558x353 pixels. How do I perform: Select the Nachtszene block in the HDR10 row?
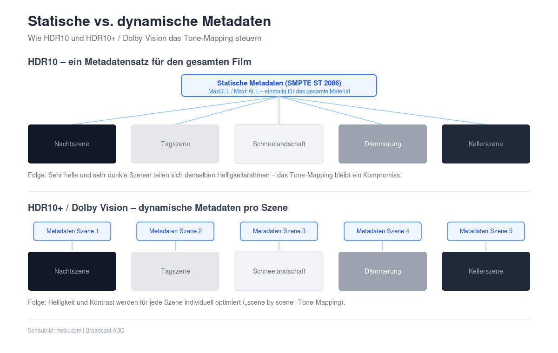pyautogui.click(x=72, y=144)
